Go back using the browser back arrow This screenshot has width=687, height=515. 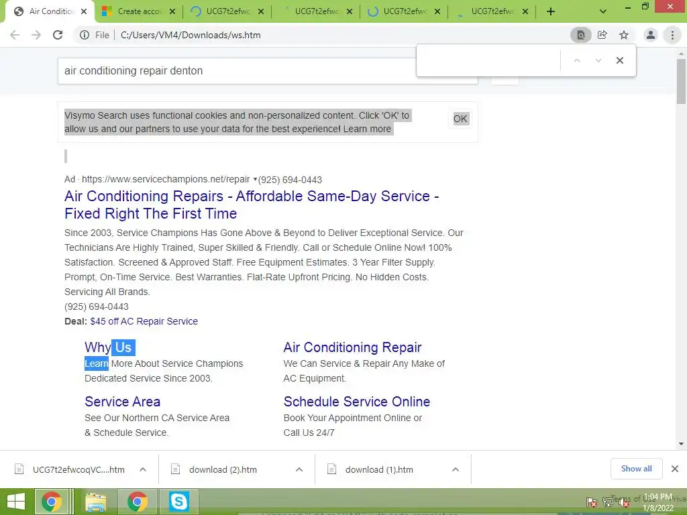15,35
